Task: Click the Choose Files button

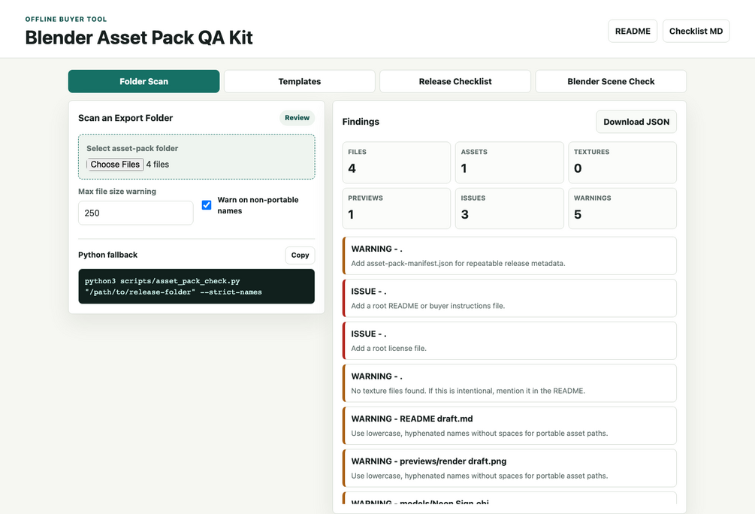Action: tap(115, 165)
